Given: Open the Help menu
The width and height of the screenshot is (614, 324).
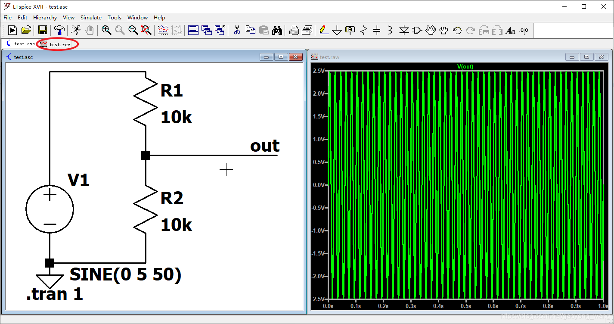Looking at the screenshot, I should 160,18.
